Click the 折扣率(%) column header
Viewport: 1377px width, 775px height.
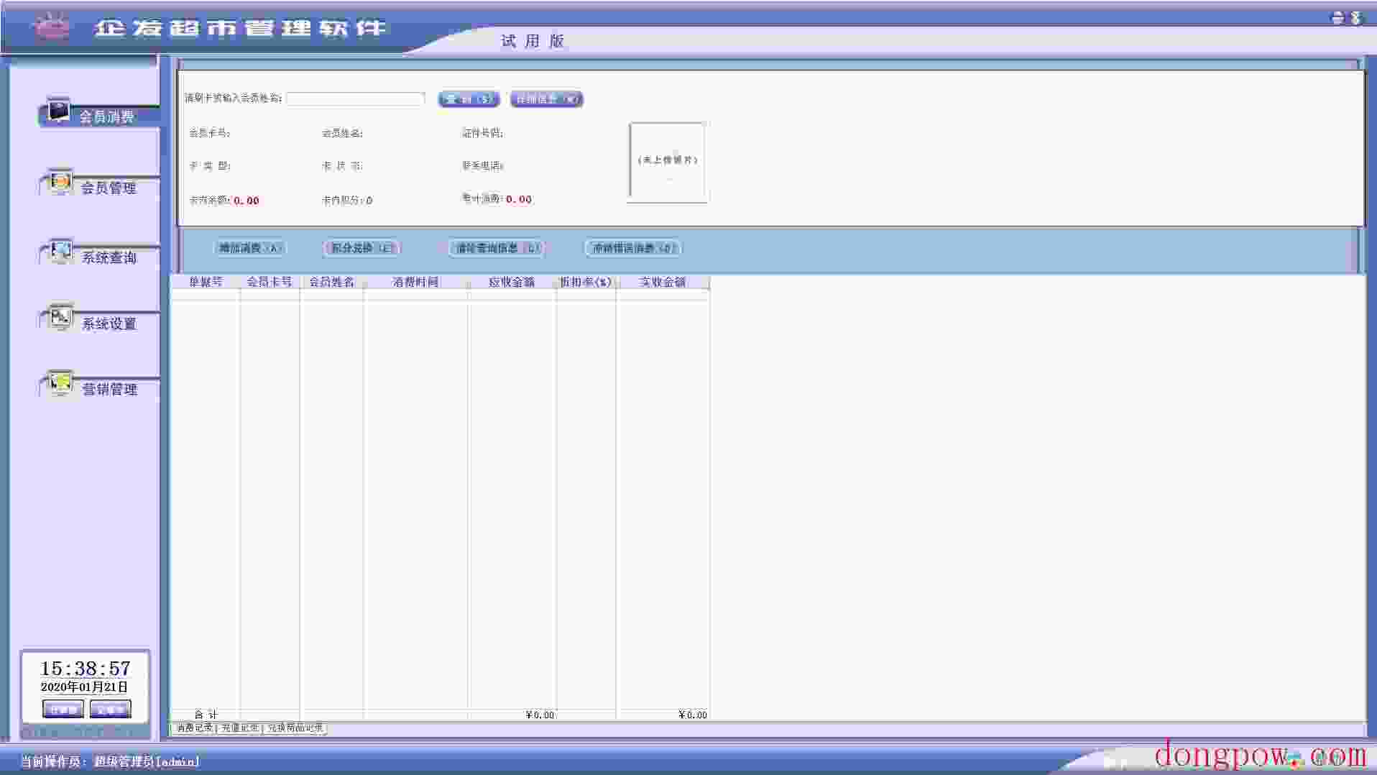point(586,282)
